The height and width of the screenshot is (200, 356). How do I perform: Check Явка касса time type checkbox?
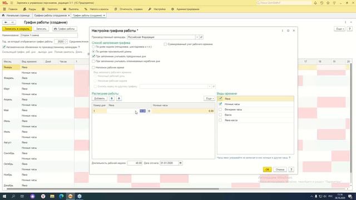click(x=220, y=120)
